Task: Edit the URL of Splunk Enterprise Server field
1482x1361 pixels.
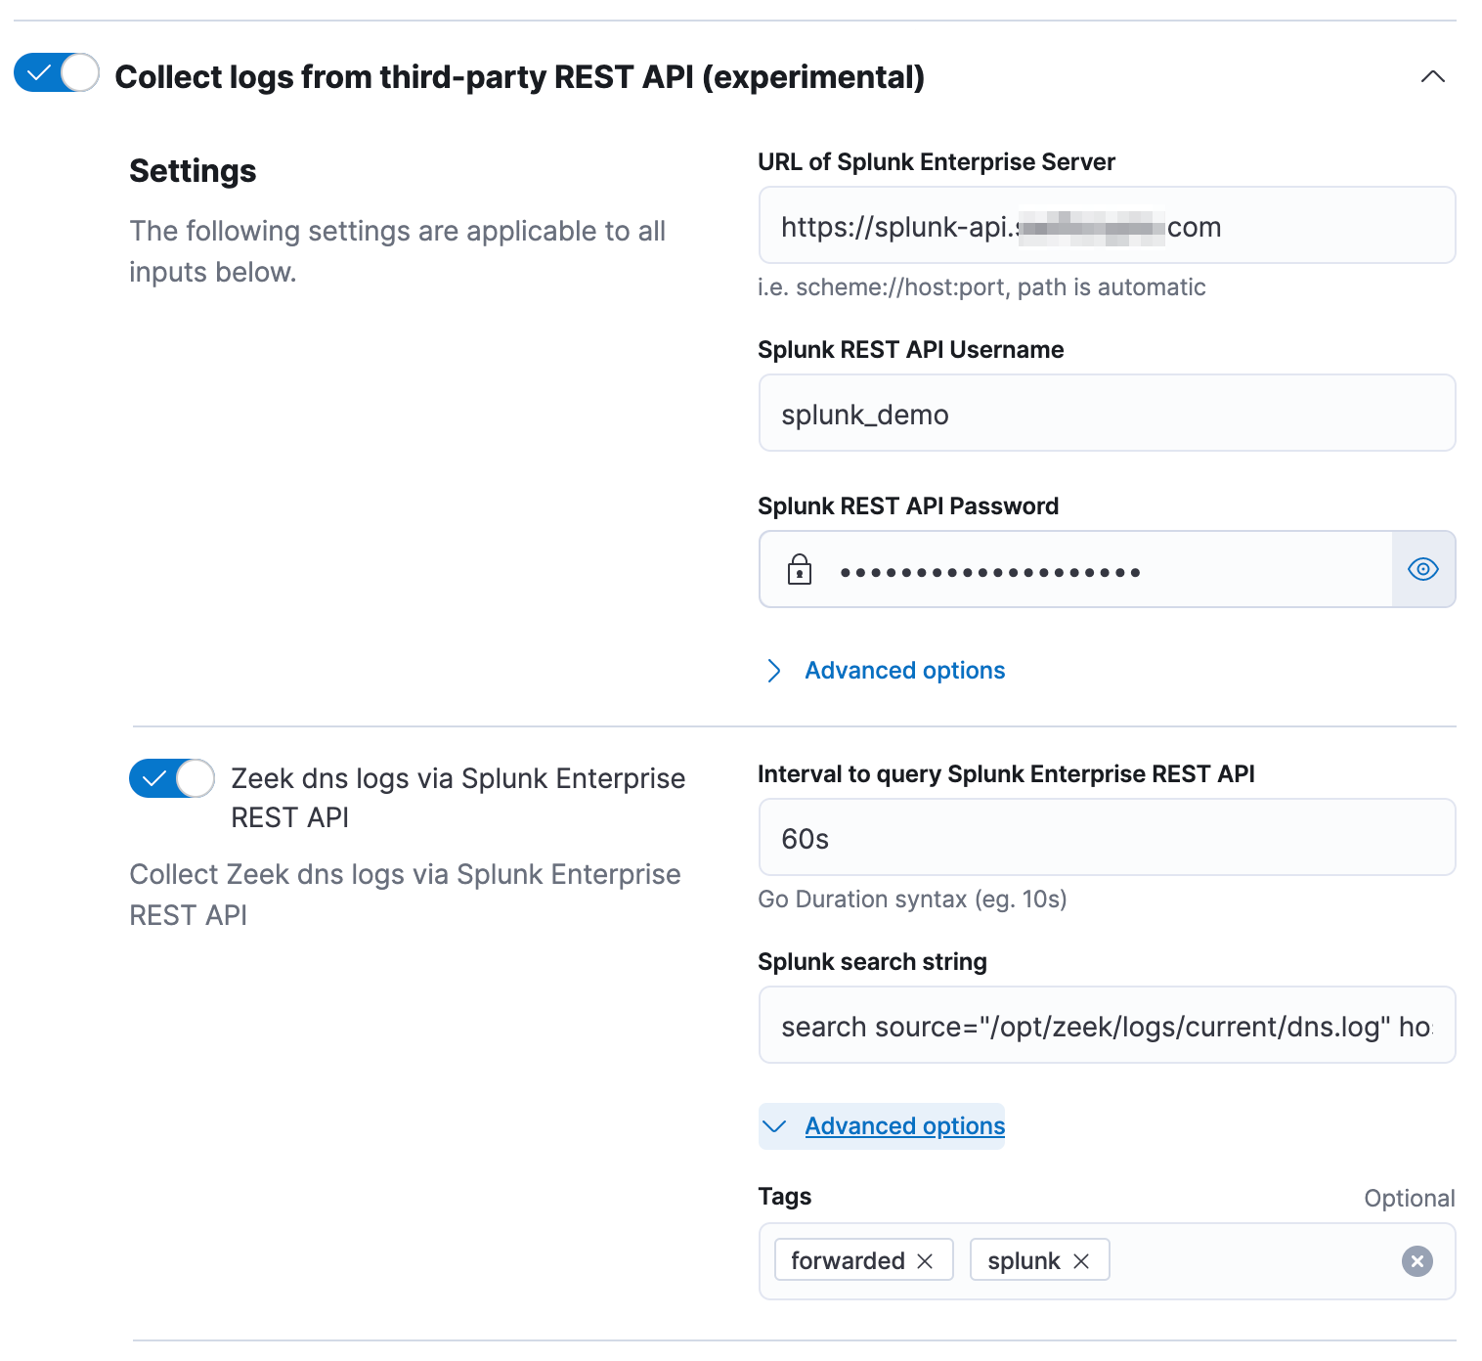Action: (x=1107, y=226)
